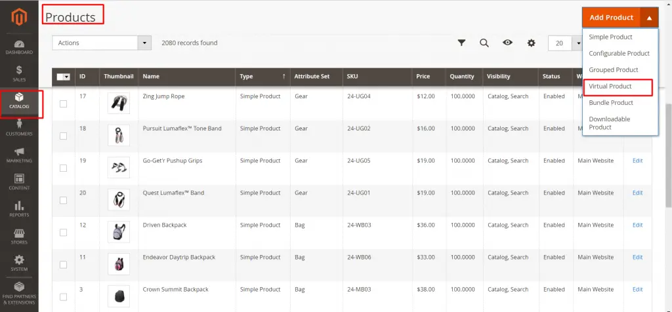Click the $36.00 price cell

pos(429,233)
